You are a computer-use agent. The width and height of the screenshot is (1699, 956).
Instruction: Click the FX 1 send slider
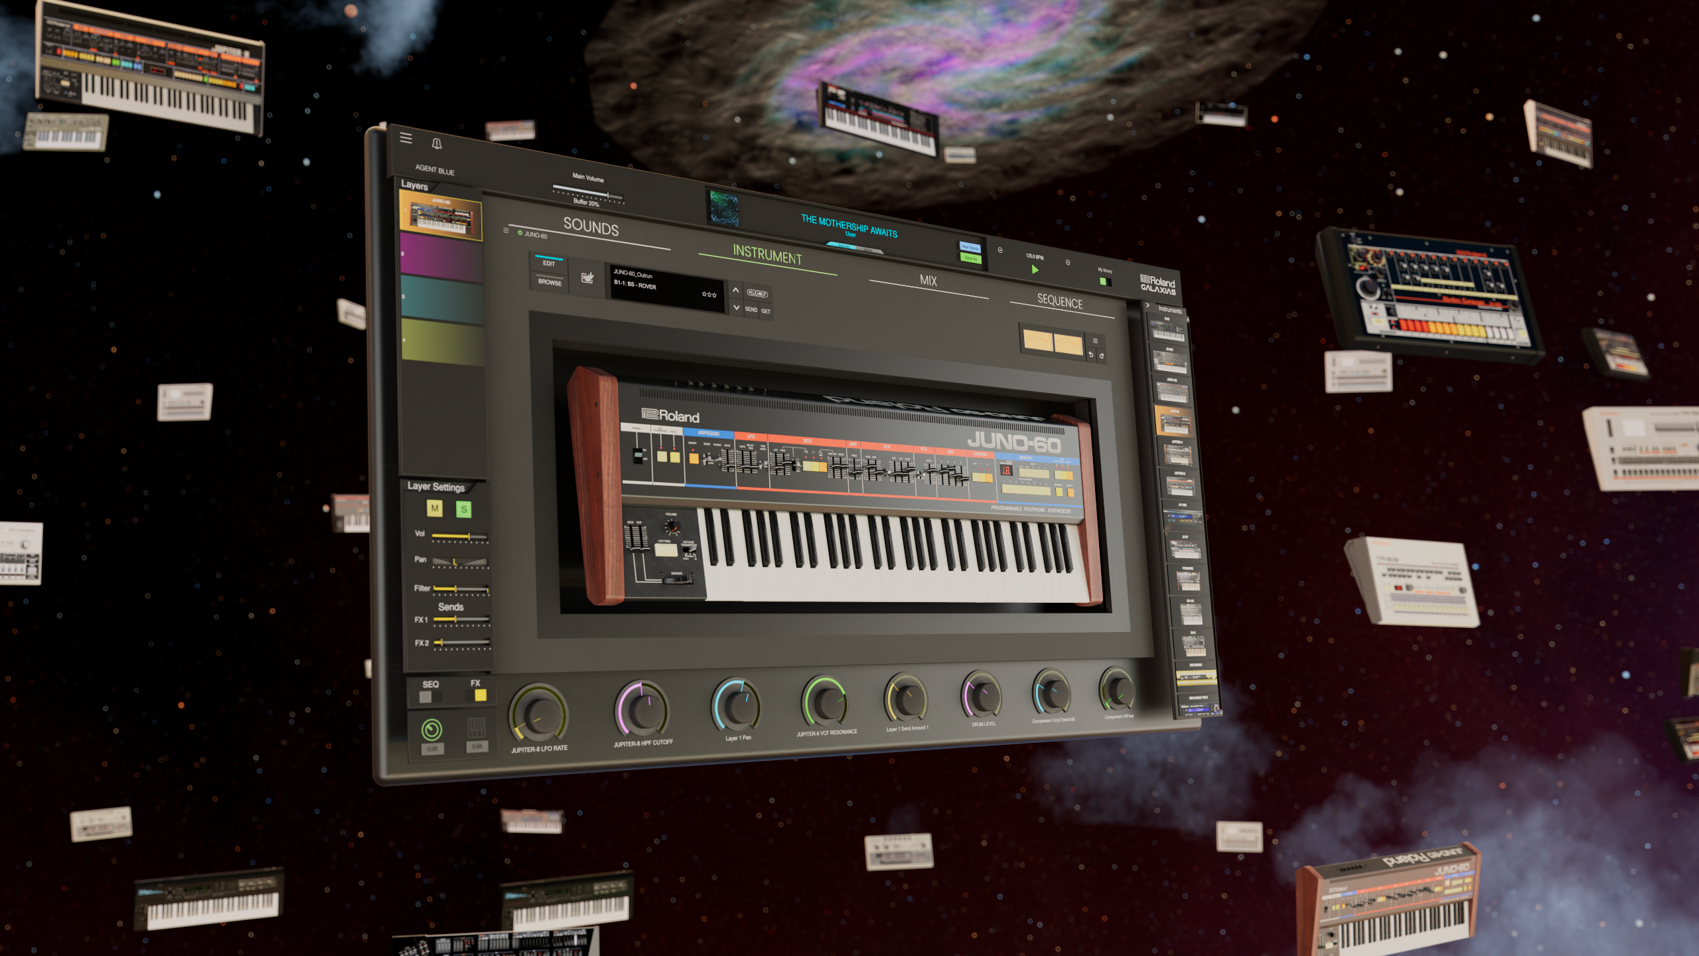461,619
